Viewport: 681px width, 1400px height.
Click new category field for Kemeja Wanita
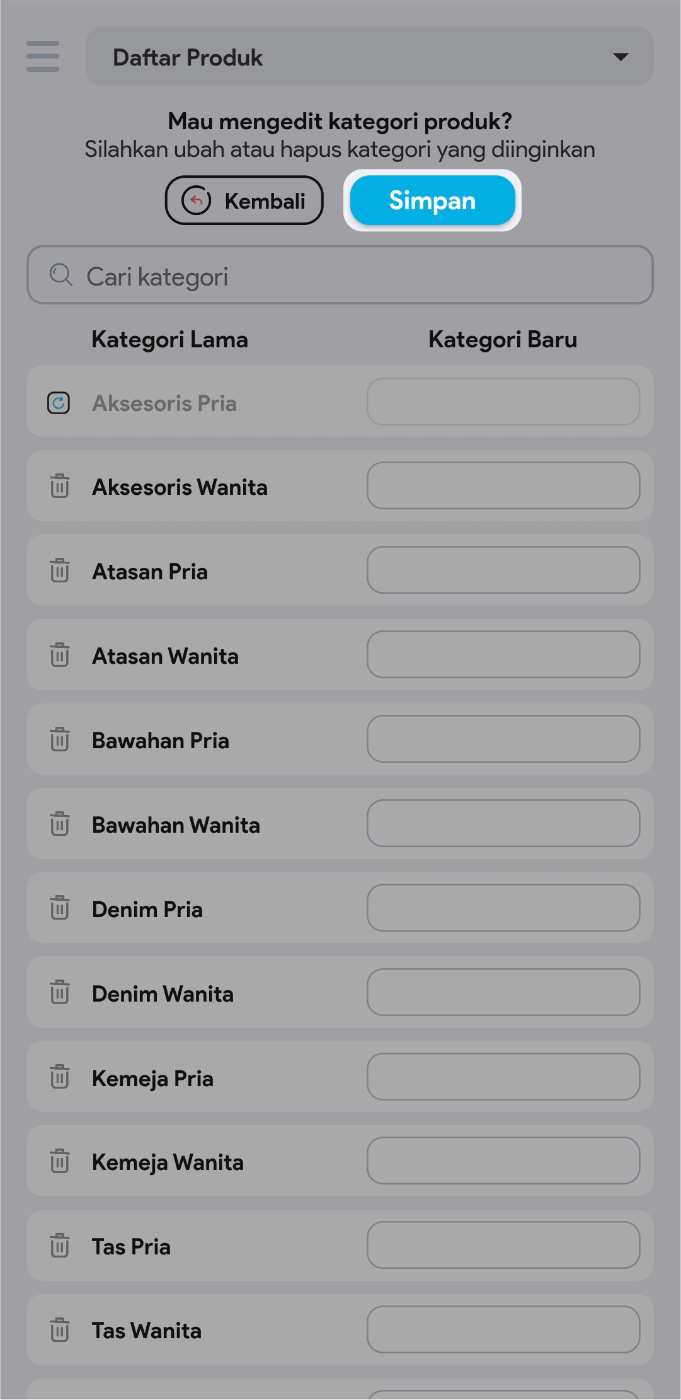click(x=503, y=1161)
